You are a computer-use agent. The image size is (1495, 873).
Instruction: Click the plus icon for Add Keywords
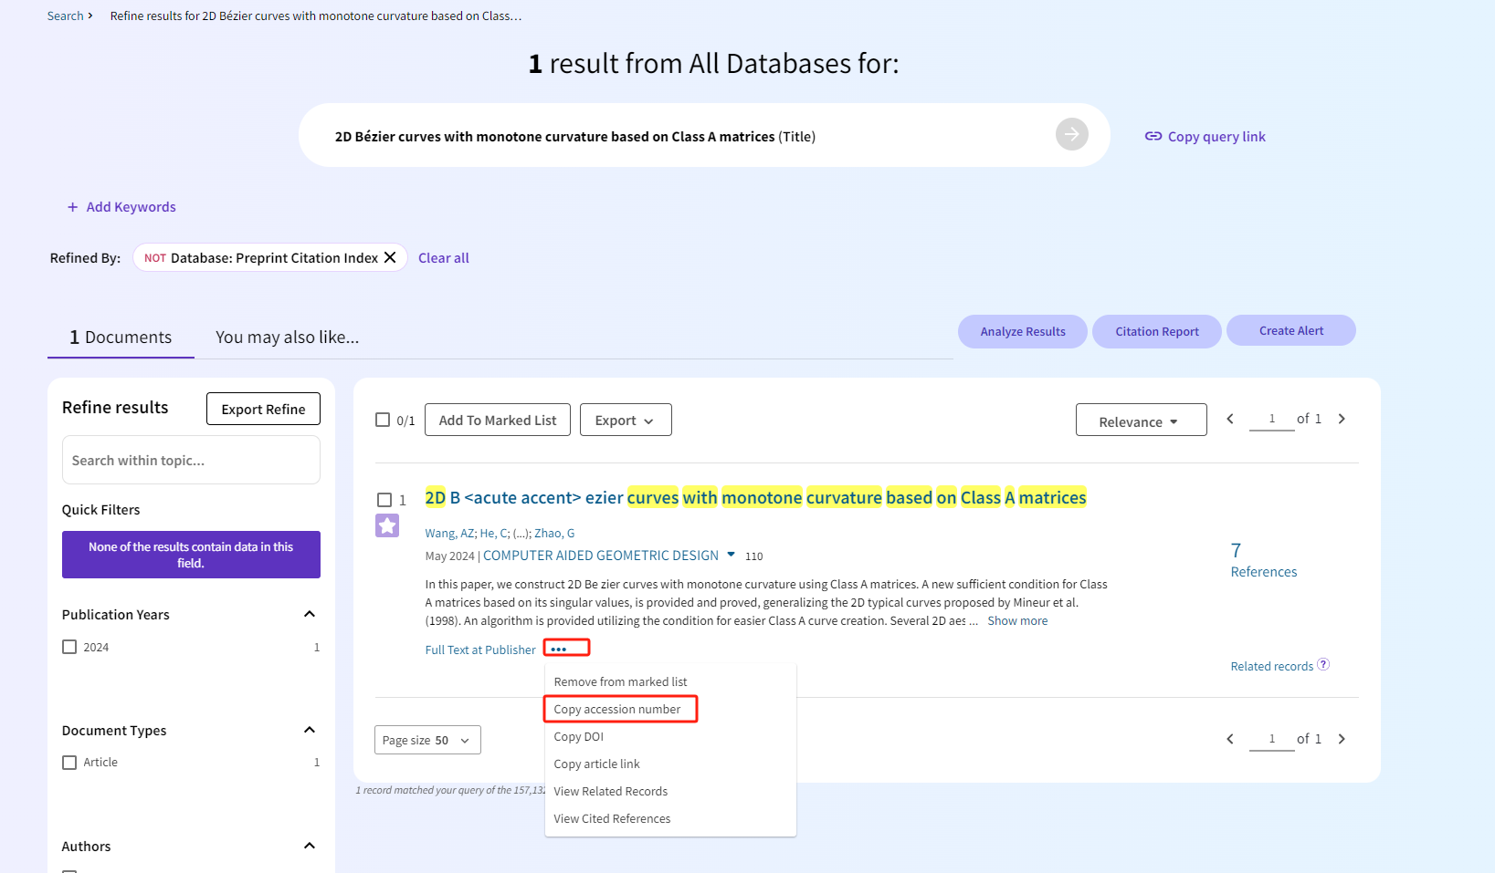73,207
